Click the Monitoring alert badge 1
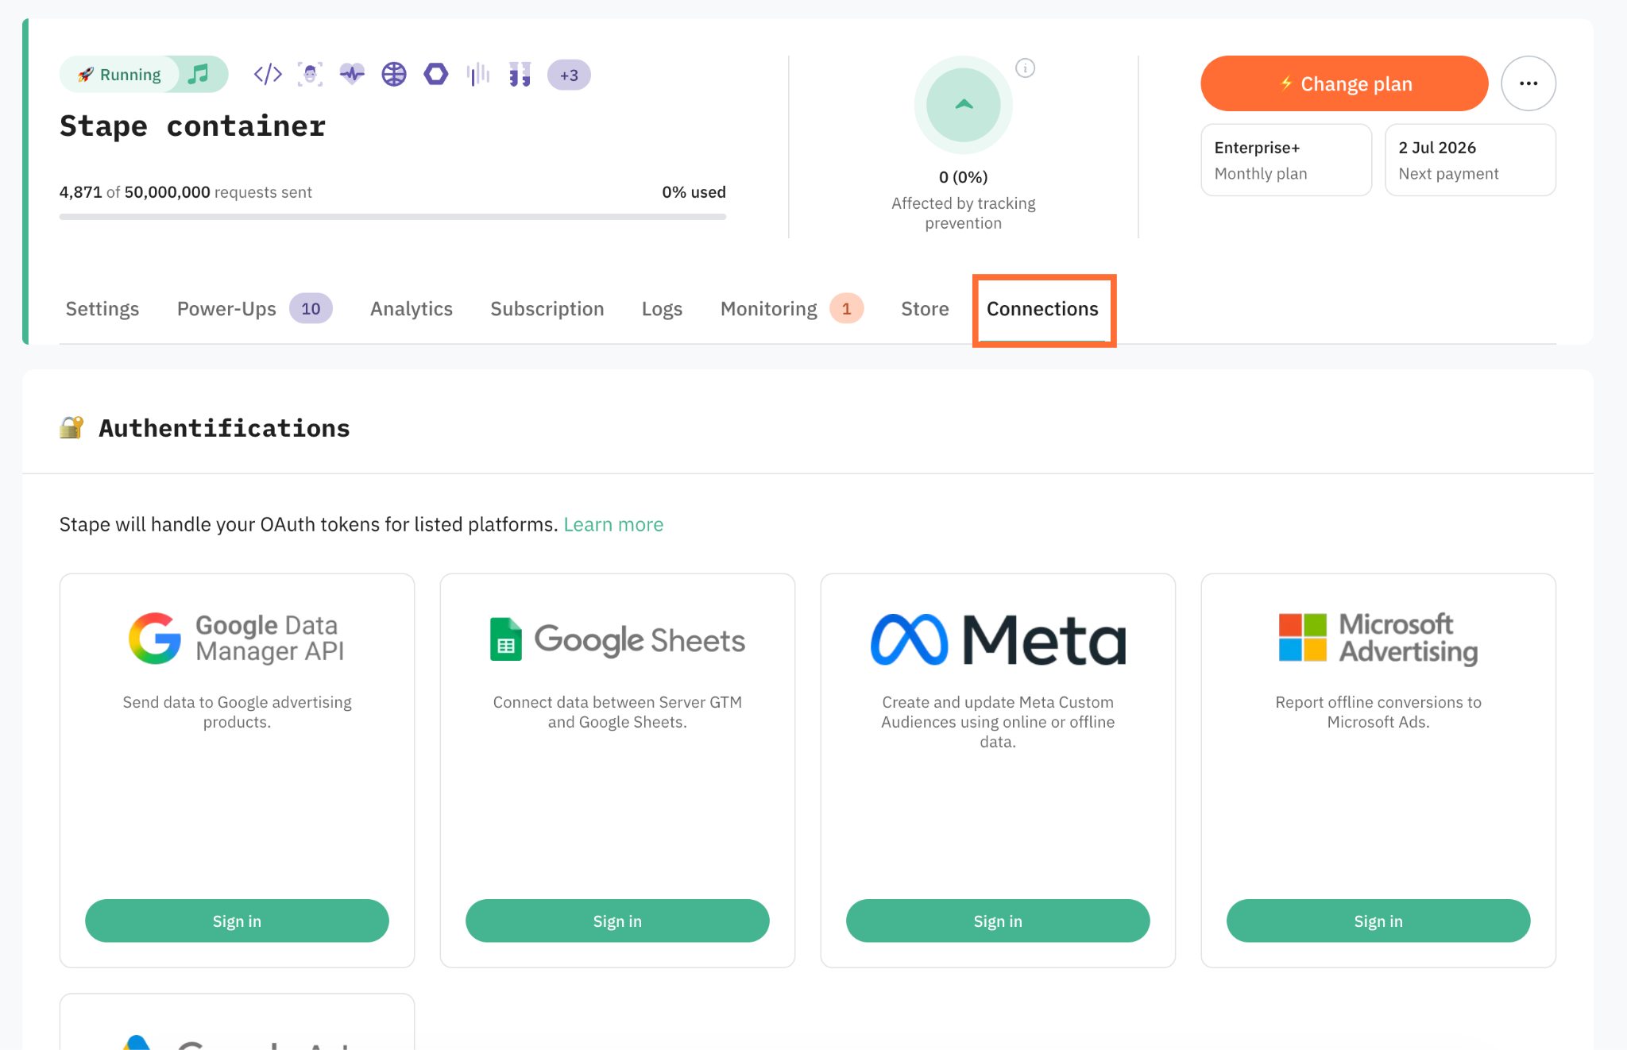 (847, 309)
